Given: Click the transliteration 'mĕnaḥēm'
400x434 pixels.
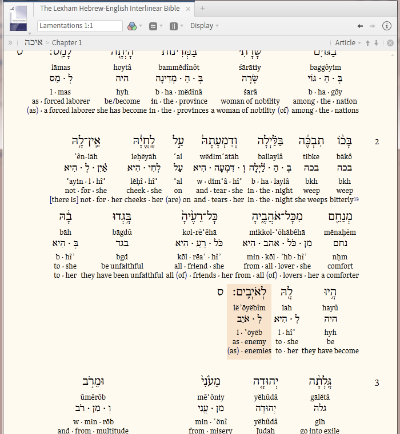Looking at the screenshot, I should pos(340,232).
